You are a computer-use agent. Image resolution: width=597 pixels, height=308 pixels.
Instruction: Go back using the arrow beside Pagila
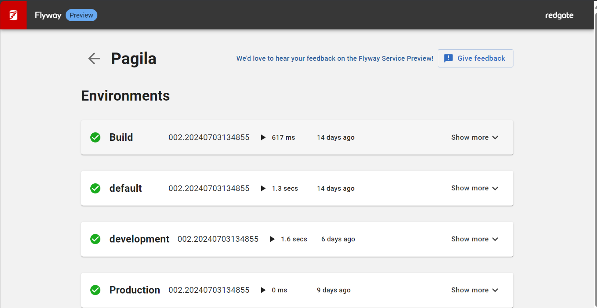tap(94, 58)
